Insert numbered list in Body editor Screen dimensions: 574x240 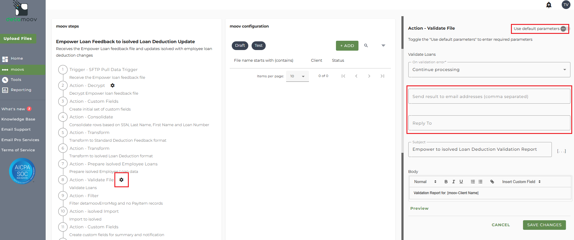(473, 182)
